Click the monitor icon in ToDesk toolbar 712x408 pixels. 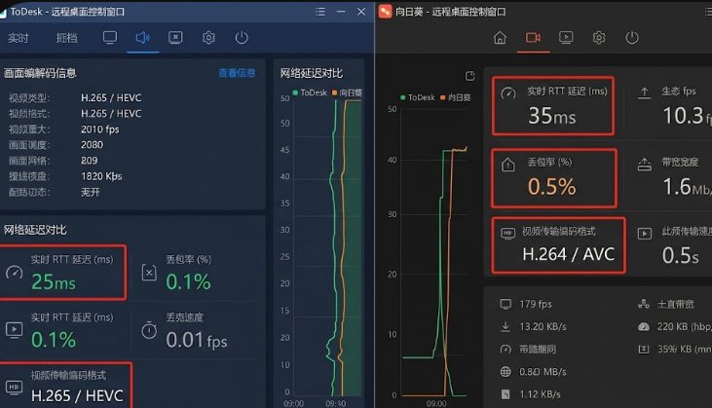(109, 38)
